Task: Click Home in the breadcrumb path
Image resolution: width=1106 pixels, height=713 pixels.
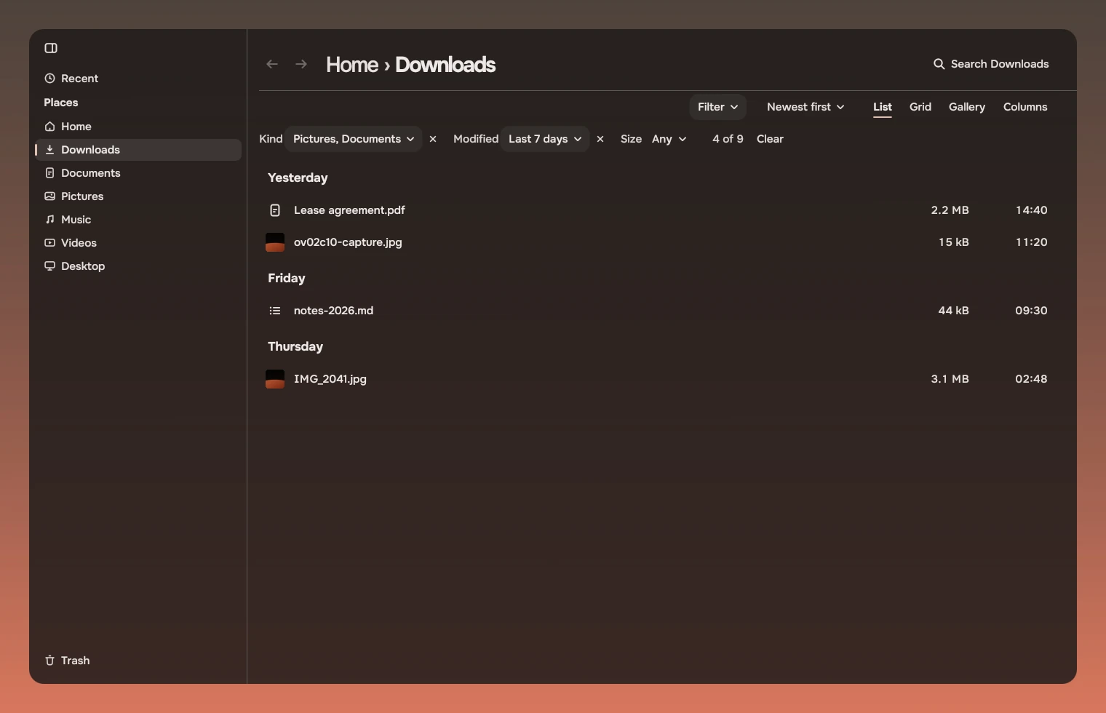Action: tap(352, 65)
